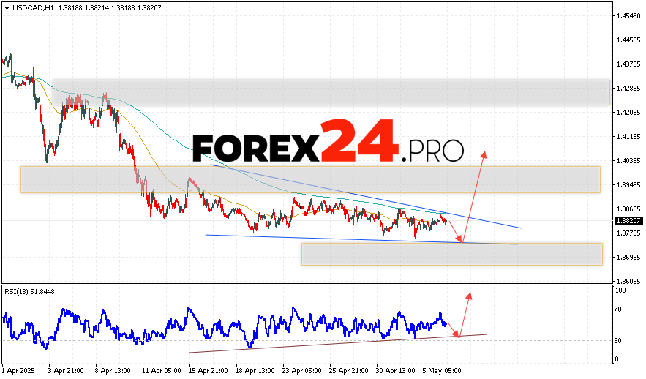This screenshot has height=379, width=646.
Task: Click the 1.42885 price axis label
Action: [628, 88]
